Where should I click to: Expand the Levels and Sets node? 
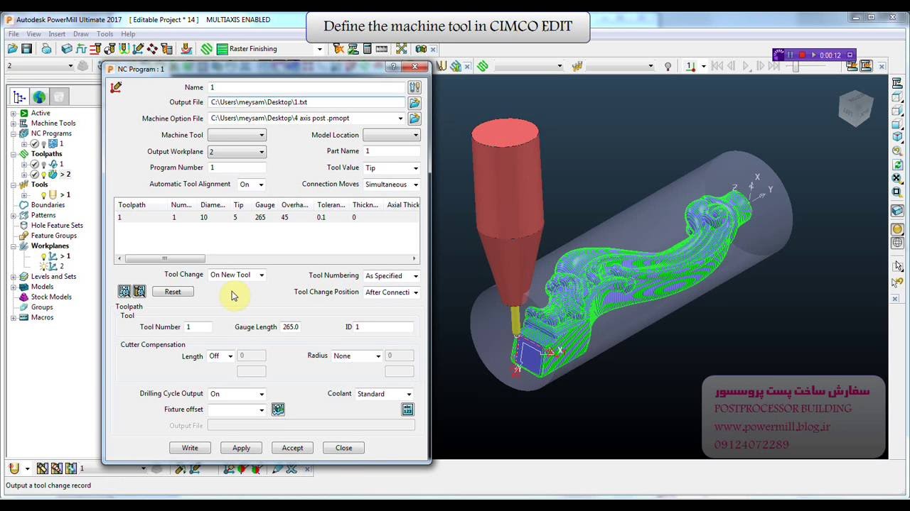(14, 277)
